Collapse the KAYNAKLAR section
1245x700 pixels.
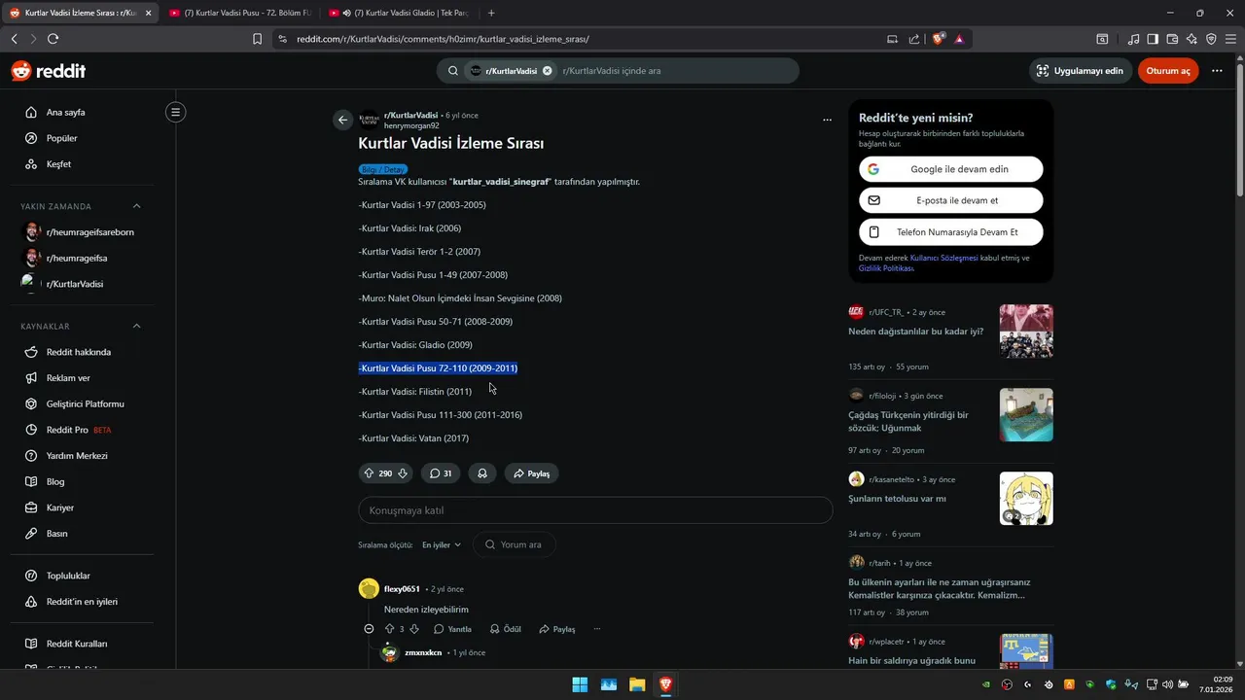pos(136,326)
